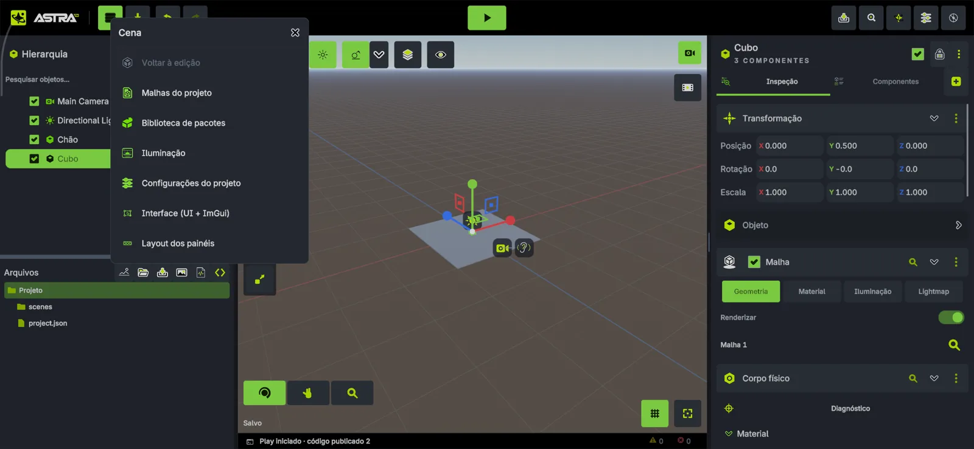Click the green camera icon in viewport corner
This screenshot has height=449, width=974.
point(690,53)
